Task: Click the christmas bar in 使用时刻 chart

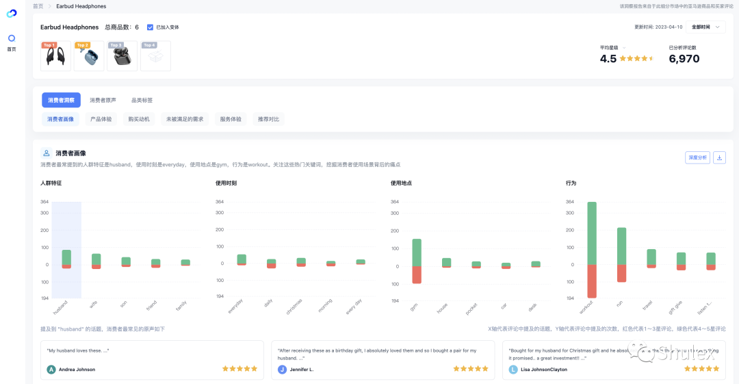Action: pos(301,262)
